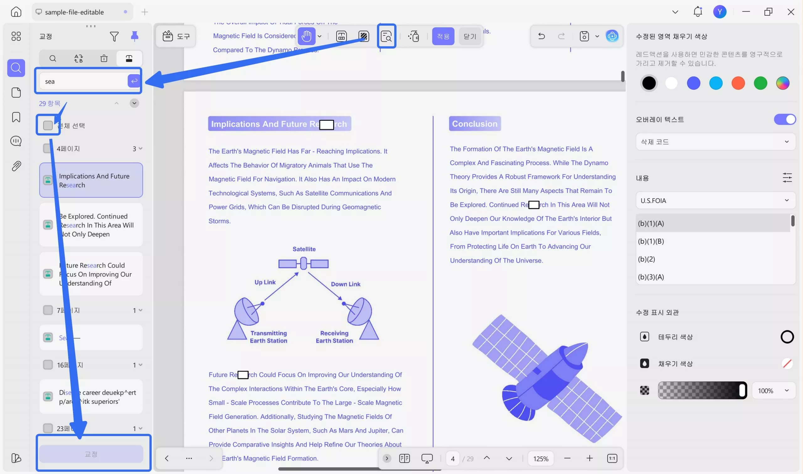Select (b)(1)(B) code entry
This screenshot has width=803, height=474.
tap(713, 241)
